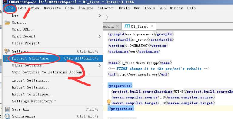This screenshot has height=119, width=233.
Task: Click the Open folder icon
Action: tap(7, 23)
